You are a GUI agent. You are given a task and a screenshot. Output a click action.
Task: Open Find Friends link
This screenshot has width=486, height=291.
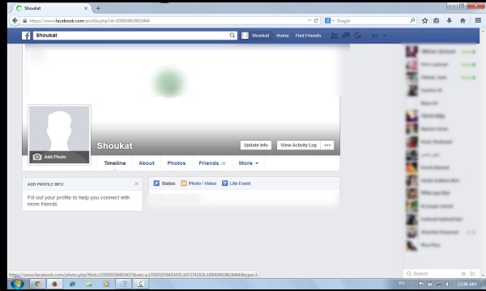(x=308, y=36)
